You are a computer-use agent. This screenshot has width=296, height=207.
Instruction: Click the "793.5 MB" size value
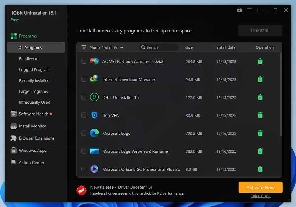(x=194, y=133)
